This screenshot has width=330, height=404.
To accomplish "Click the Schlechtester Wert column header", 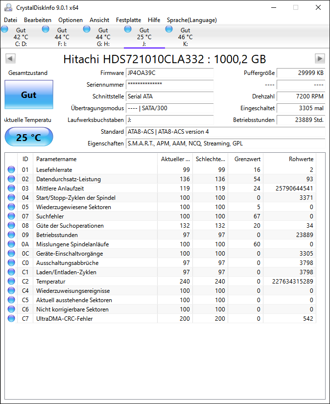I will tap(211, 159).
